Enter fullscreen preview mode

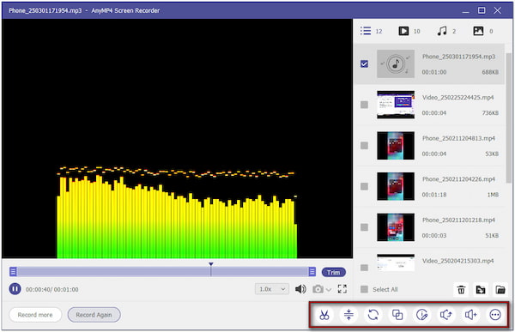(x=342, y=289)
